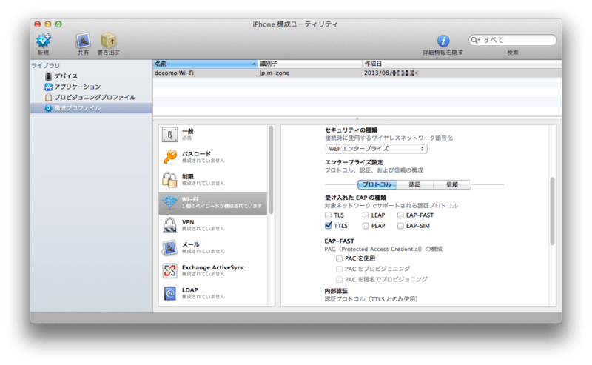This screenshot has width=592, height=365.
Task: Open the WEP エンタープライズ security dropdown
Action: tap(376, 149)
